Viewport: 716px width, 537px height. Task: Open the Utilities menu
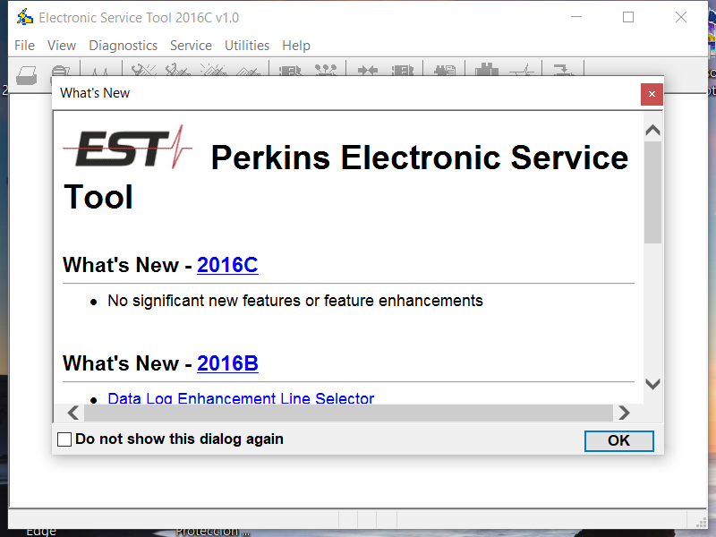[x=247, y=46]
